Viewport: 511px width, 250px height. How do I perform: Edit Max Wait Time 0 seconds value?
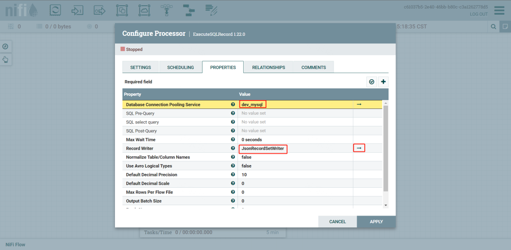click(x=296, y=140)
